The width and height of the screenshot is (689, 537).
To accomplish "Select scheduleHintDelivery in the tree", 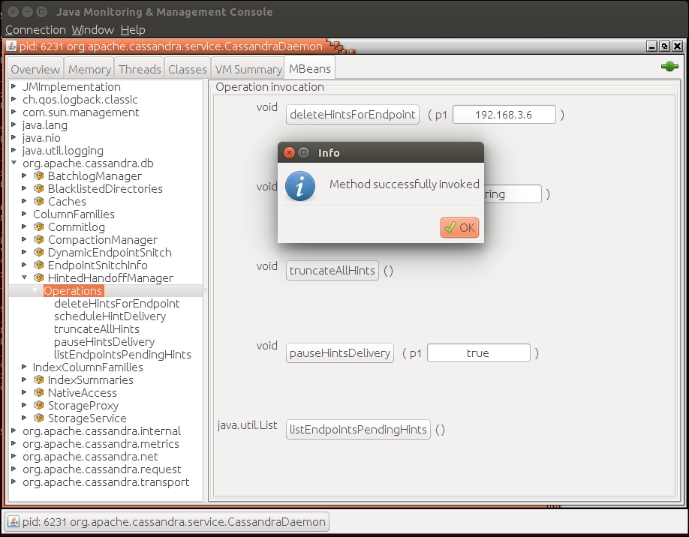I will pyautogui.click(x=110, y=316).
